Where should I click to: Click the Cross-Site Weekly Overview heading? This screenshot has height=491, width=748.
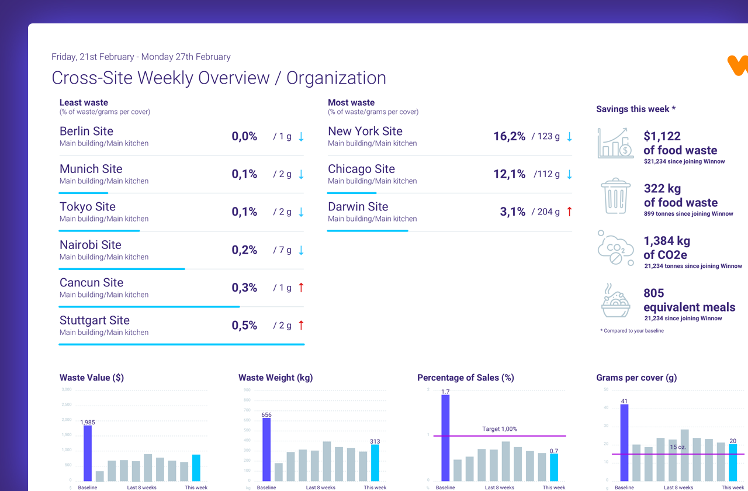pyautogui.click(x=219, y=78)
